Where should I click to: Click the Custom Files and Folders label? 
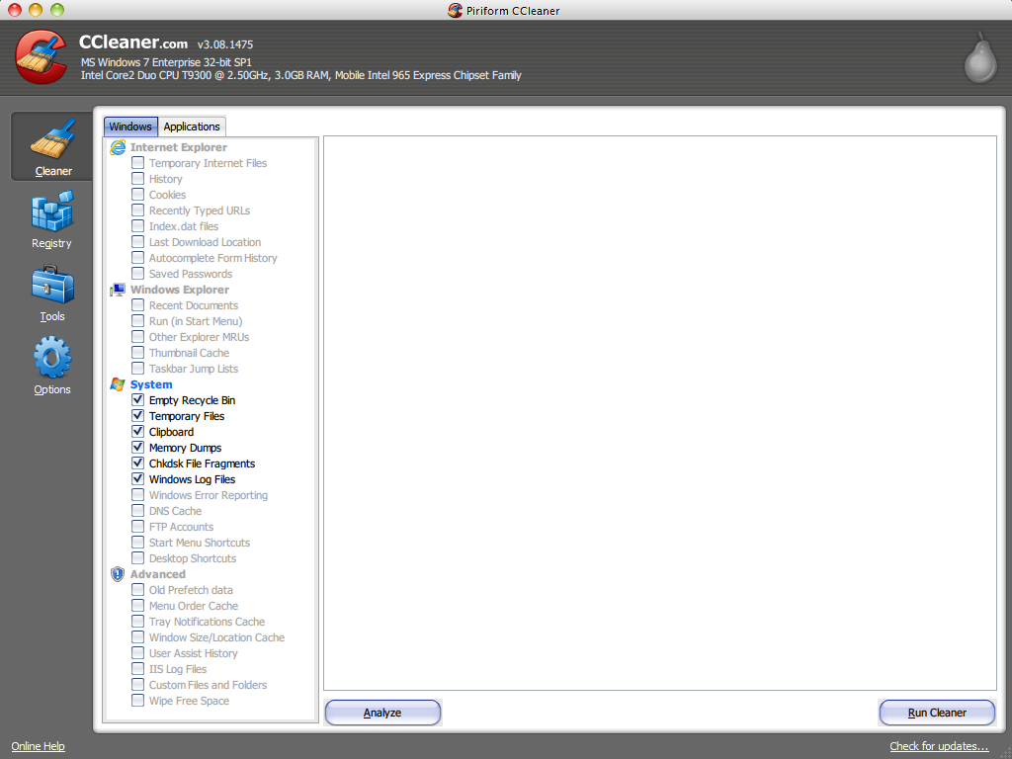tap(208, 685)
